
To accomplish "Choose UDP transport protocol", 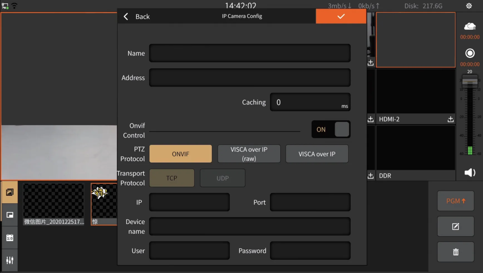I will point(223,178).
